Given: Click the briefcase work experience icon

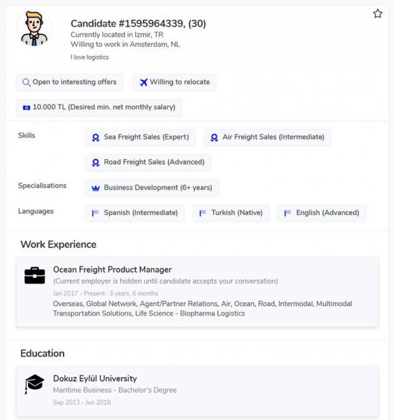Looking at the screenshot, I should point(35,276).
